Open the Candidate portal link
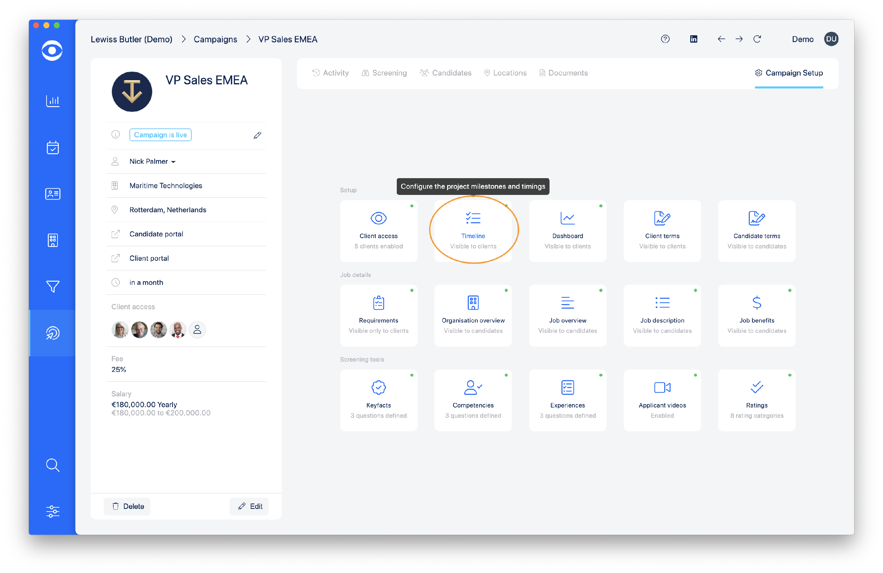 click(156, 234)
